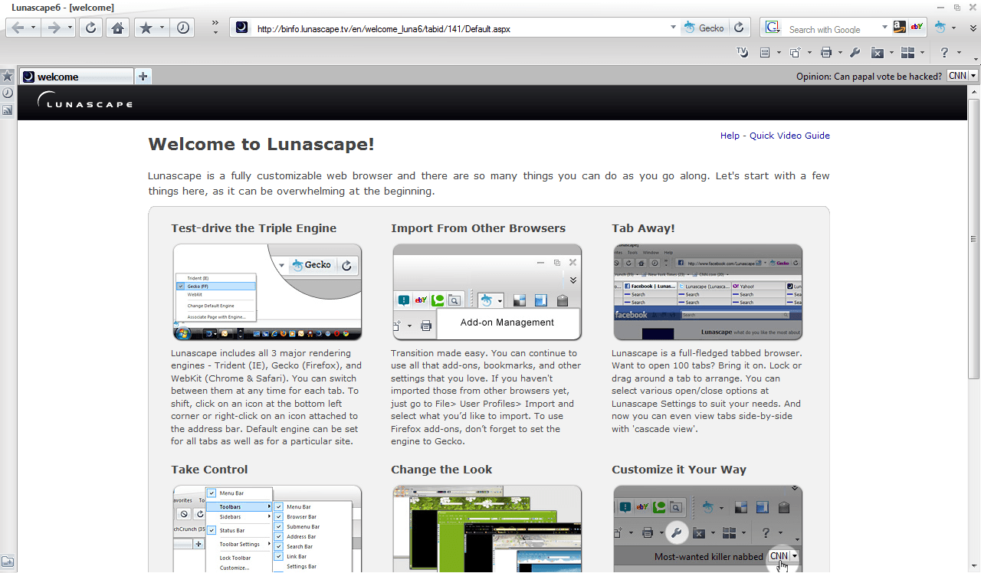Go back using the Back arrow button
The height and width of the screenshot is (573, 981).
(17, 28)
